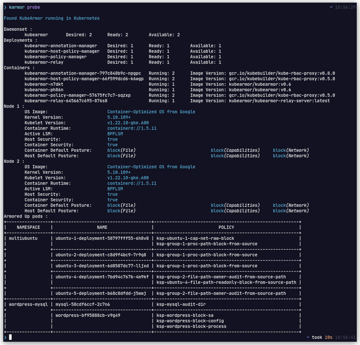Image resolution: width=360 pixels, height=345 pixels.
Task: Select container 'kubearmor-host-policy-manager-66f599dcd6-k6wgp'
Action: [x=84, y=79]
